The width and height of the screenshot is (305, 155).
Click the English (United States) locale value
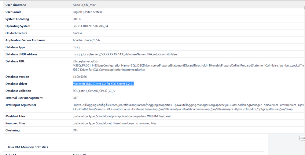pos(87,12)
